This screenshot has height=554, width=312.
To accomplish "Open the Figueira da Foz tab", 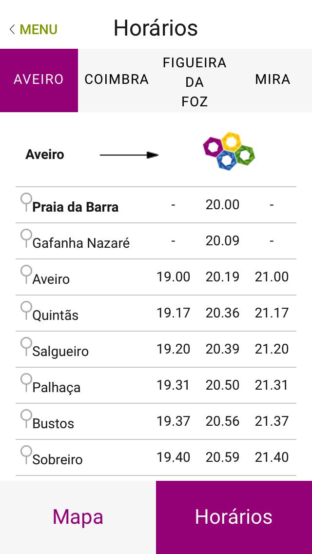I will [x=195, y=81].
